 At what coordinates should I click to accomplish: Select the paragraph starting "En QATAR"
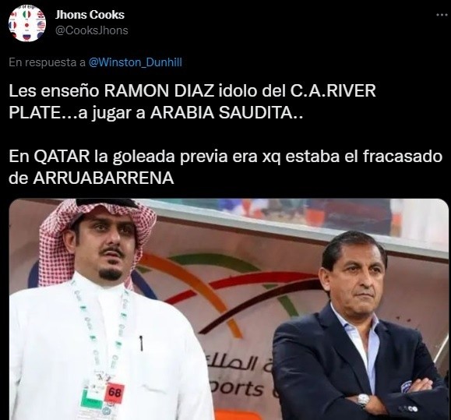[226, 168]
